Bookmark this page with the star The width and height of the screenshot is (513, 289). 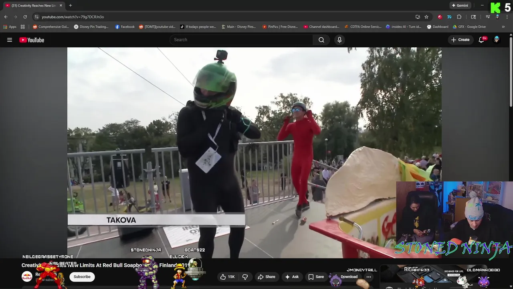[x=426, y=17]
